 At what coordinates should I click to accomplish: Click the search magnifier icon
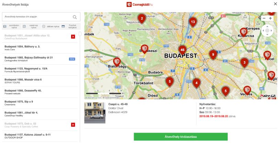pyautogui.click(x=75, y=17)
